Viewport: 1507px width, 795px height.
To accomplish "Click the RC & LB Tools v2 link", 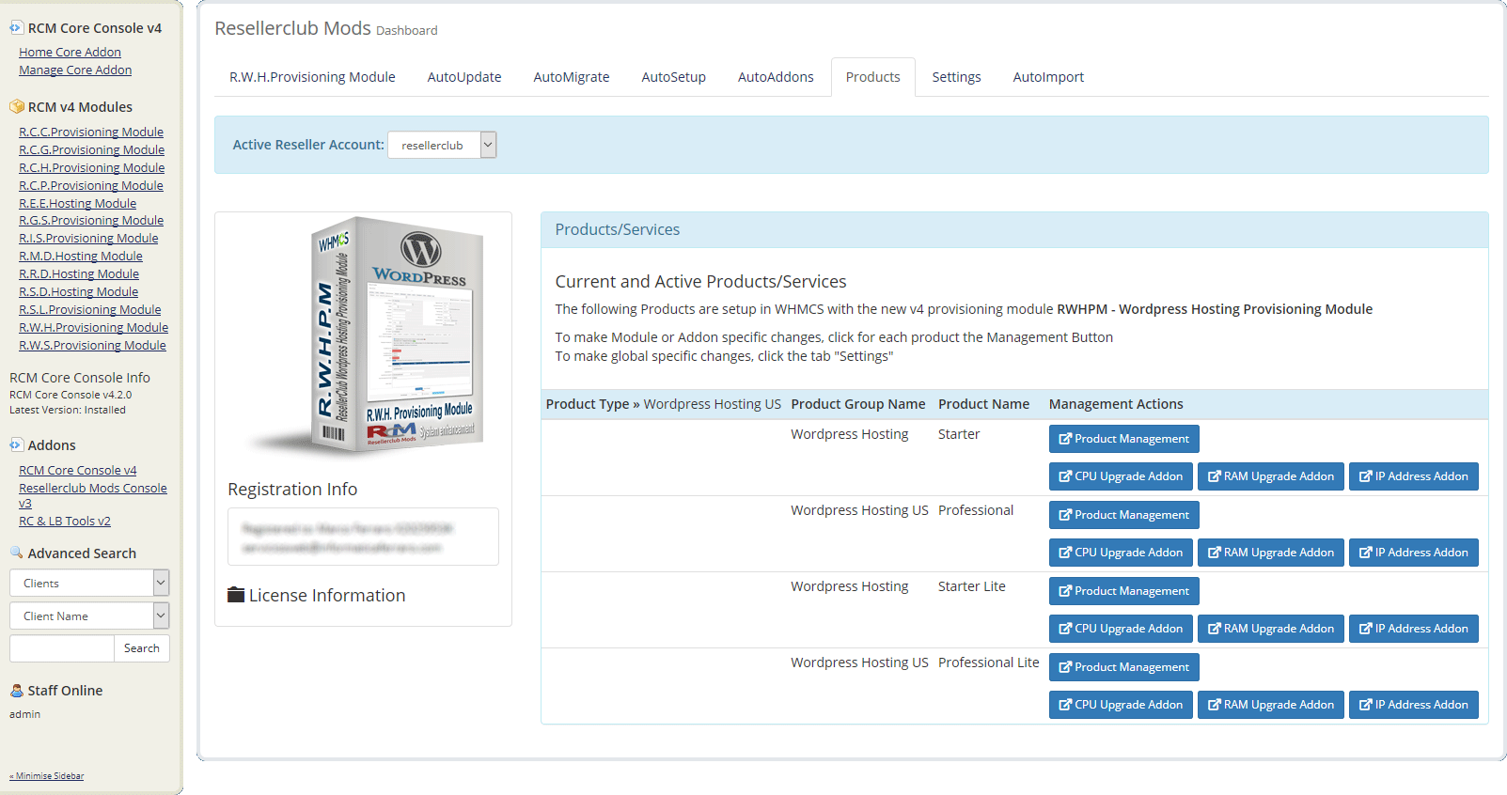I will (x=65, y=522).
